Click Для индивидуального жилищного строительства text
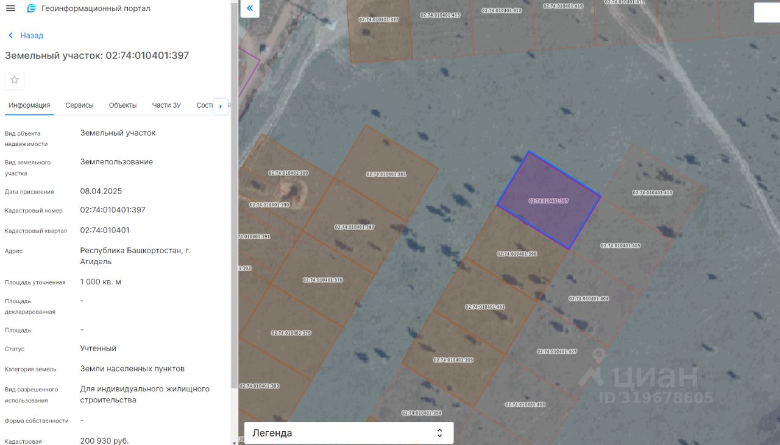The image size is (780, 445). pyautogui.click(x=145, y=394)
